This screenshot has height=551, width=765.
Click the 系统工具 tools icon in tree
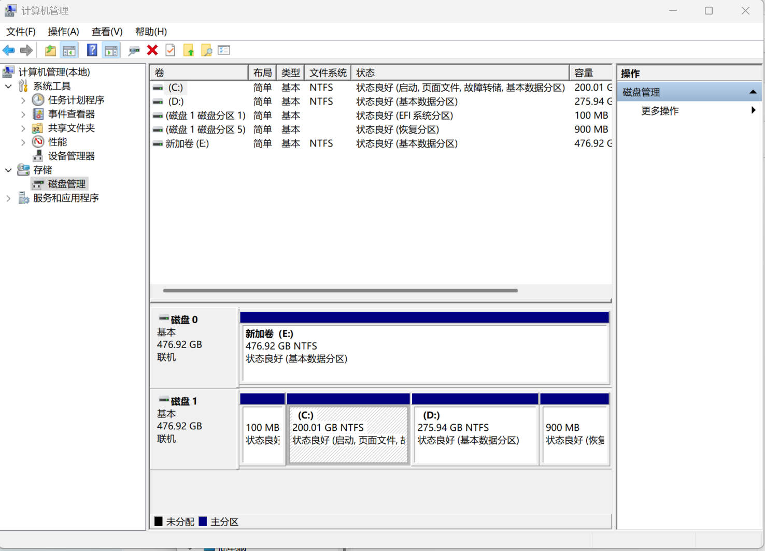[x=23, y=86]
